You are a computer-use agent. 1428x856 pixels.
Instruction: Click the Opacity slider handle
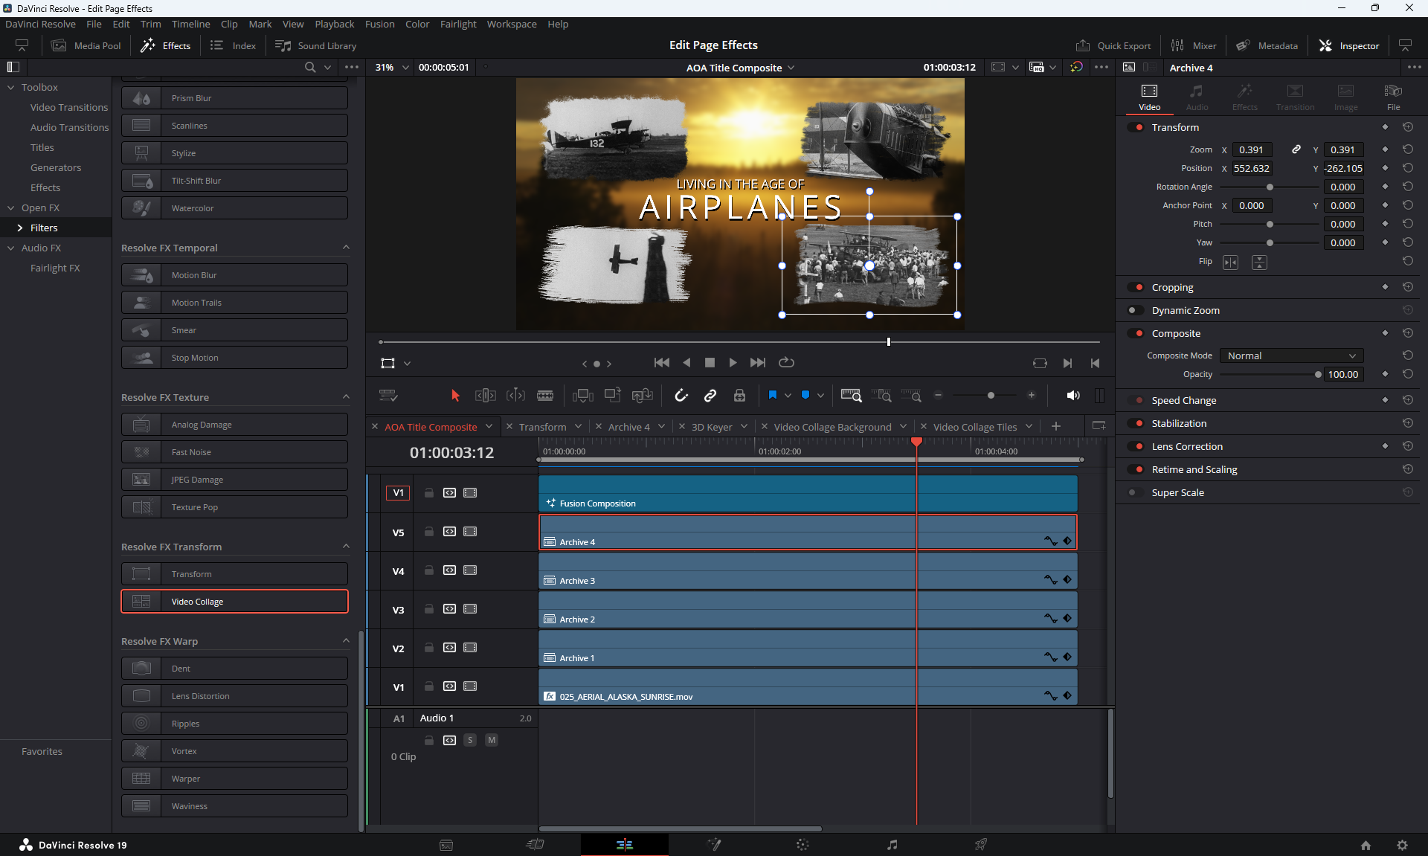tap(1318, 374)
